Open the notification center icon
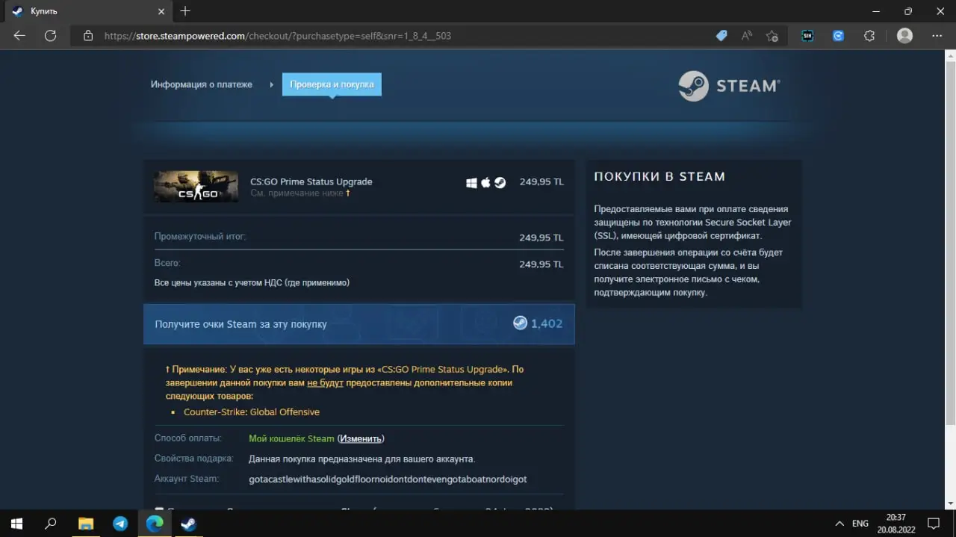 (x=934, y=524)
